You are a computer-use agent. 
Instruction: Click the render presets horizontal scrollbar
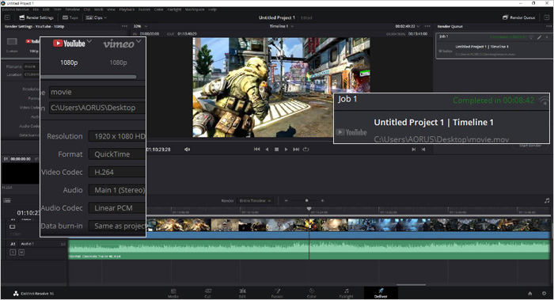[89, 77]
